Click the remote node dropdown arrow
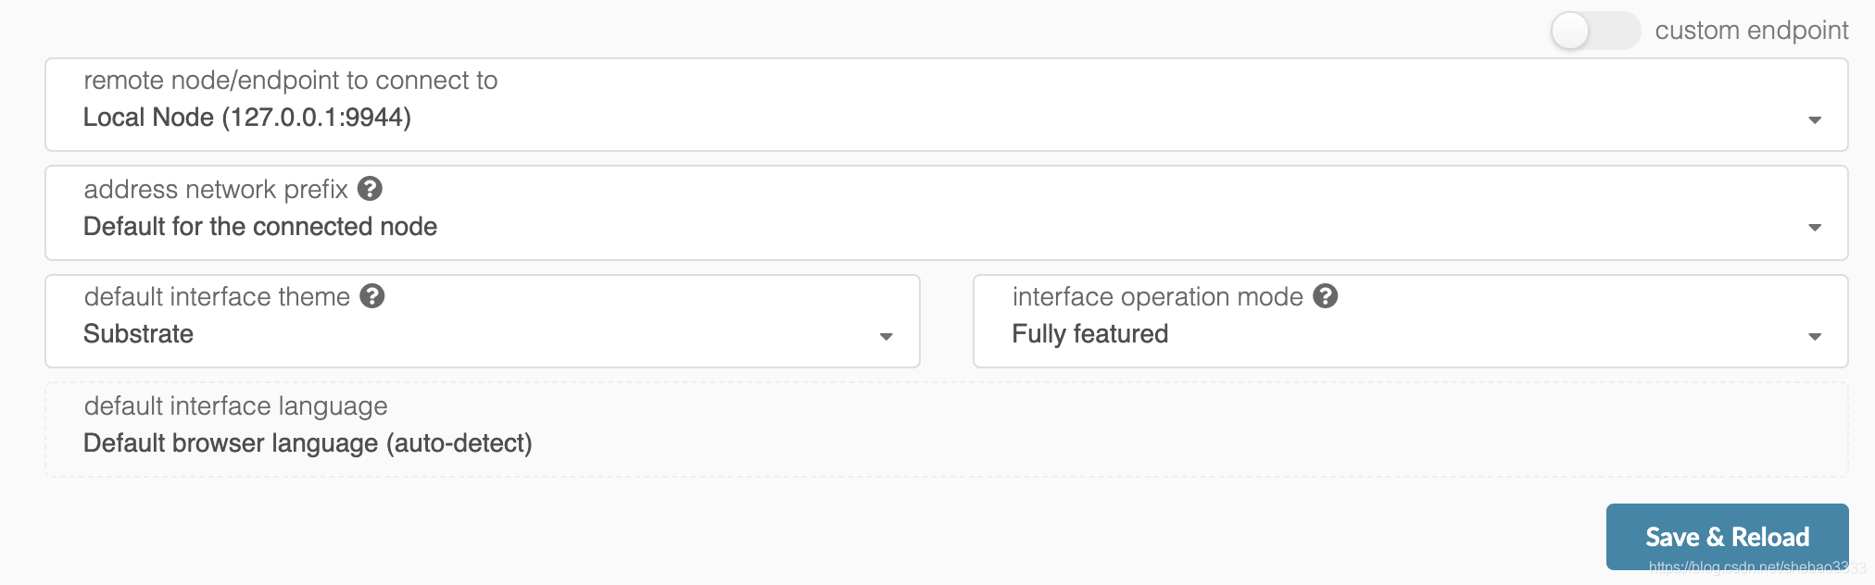The width and height of the screenshot is (1875, 585). click(x=1815, y=120)
